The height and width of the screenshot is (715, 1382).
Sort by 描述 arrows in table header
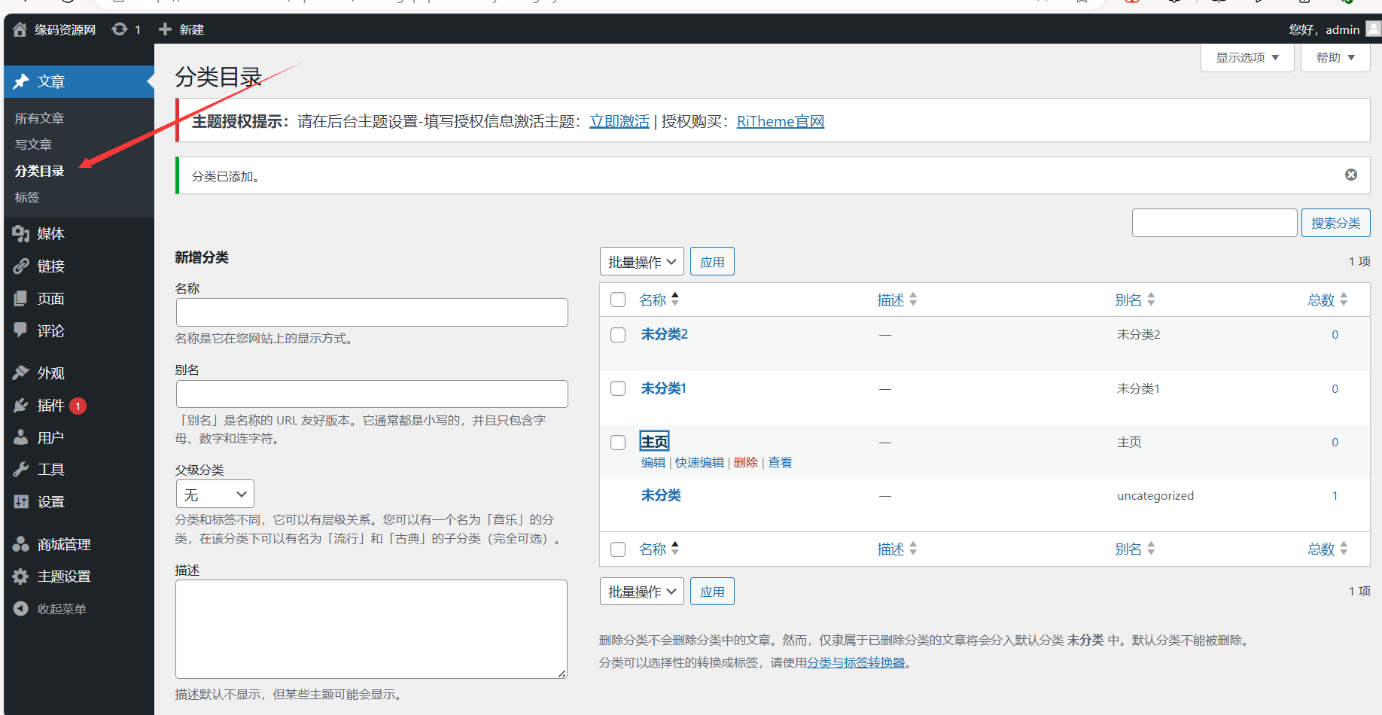[913, 300]
